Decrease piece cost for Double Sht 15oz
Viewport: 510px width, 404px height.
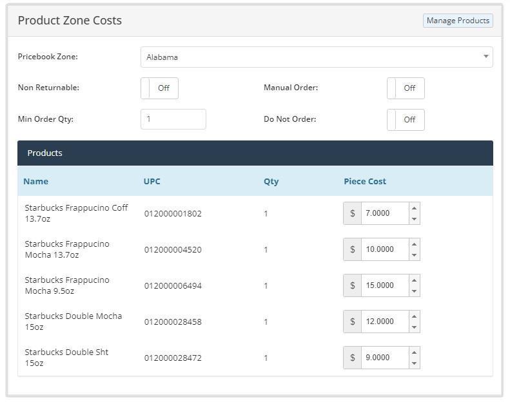point(414,363)
